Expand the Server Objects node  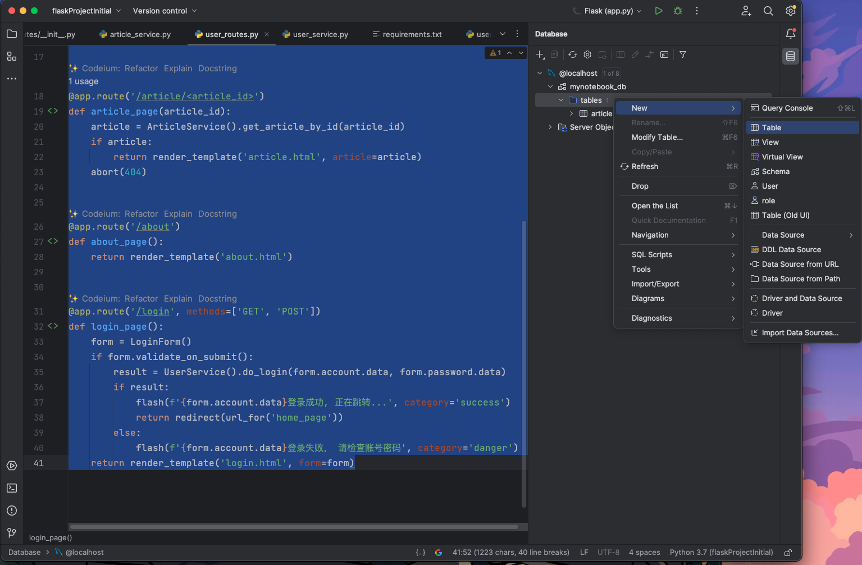550,127
